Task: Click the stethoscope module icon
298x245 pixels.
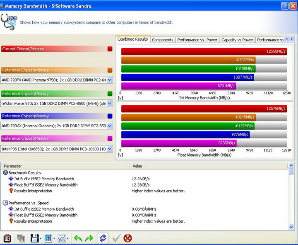Action: (x=9, y=22)
